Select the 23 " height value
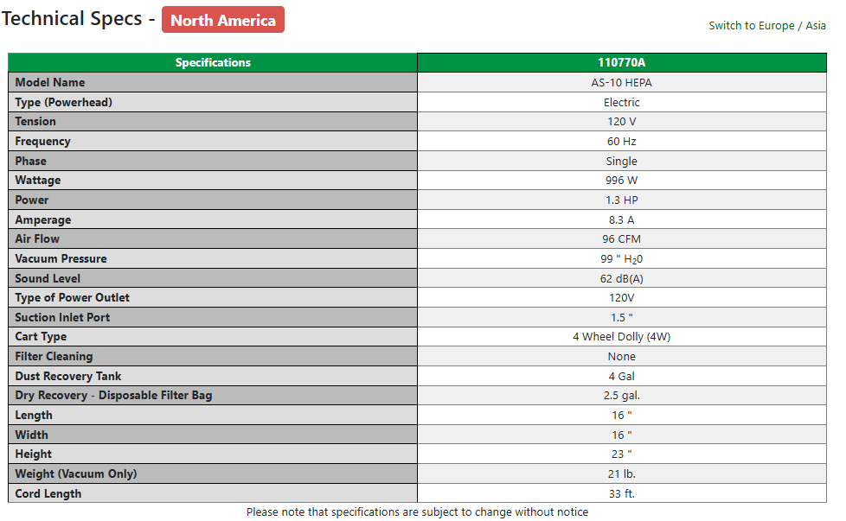846x521 pixels. coord(622,454)
